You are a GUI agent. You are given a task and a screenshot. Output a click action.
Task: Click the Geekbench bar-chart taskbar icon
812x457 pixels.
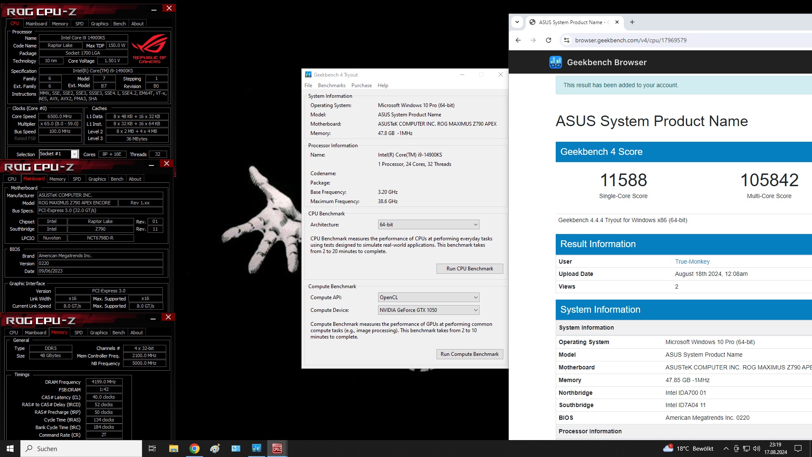click(x=256, y=449)
